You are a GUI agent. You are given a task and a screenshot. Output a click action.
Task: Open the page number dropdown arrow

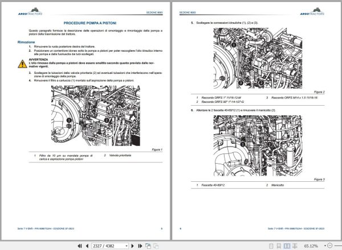[x=127, y=246]
